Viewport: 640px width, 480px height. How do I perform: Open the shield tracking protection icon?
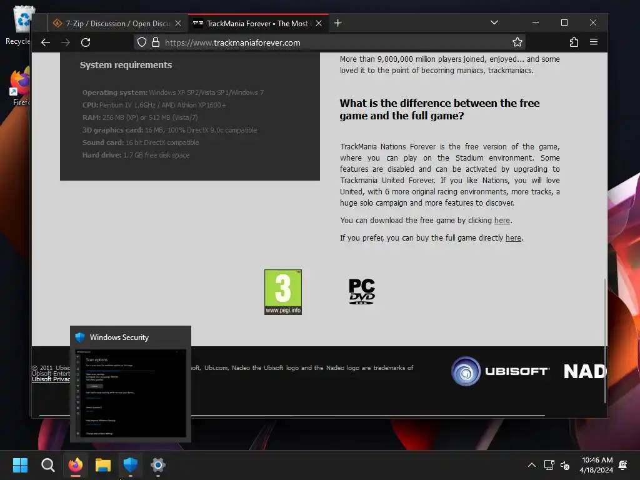(142, 42)
